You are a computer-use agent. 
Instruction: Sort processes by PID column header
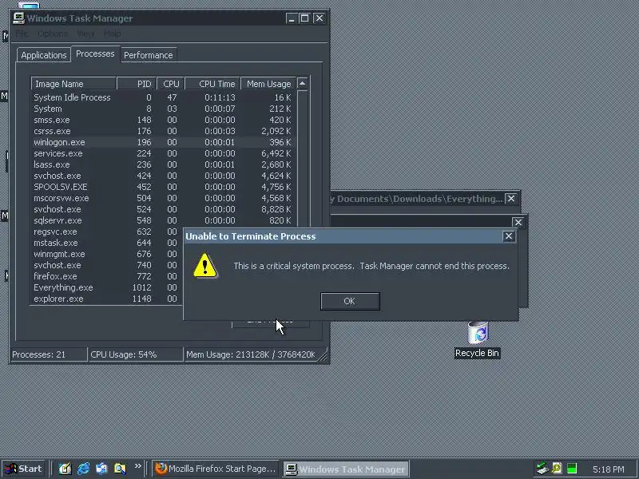click(x=137, y=84)
